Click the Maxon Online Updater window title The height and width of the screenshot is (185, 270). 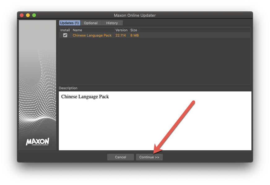[135, 15]
